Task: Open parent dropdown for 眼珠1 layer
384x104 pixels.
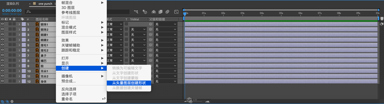Action: (166, 24)
